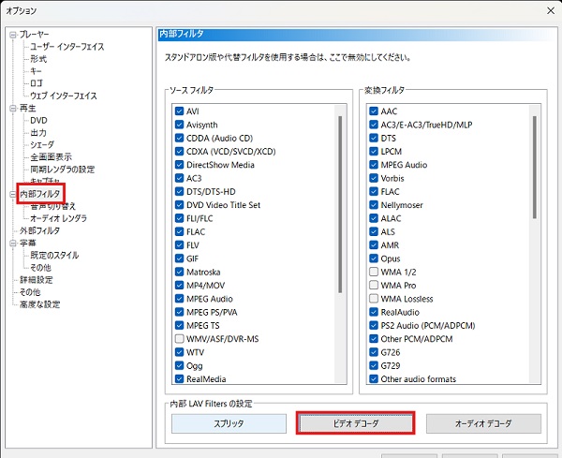The image size is (562, 458).
Task: Select 外部フィルタ in the options tree
Action: point(39,230)
